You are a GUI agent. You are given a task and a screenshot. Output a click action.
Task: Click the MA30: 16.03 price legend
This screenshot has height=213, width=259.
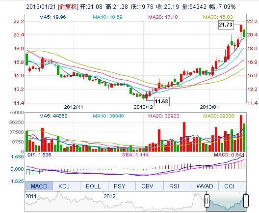[x=218, y=17]
